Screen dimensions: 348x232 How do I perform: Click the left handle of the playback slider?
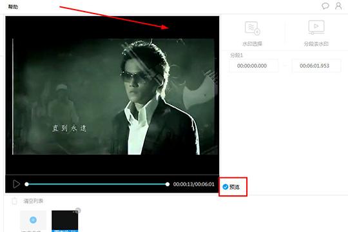tap(26, 184)
